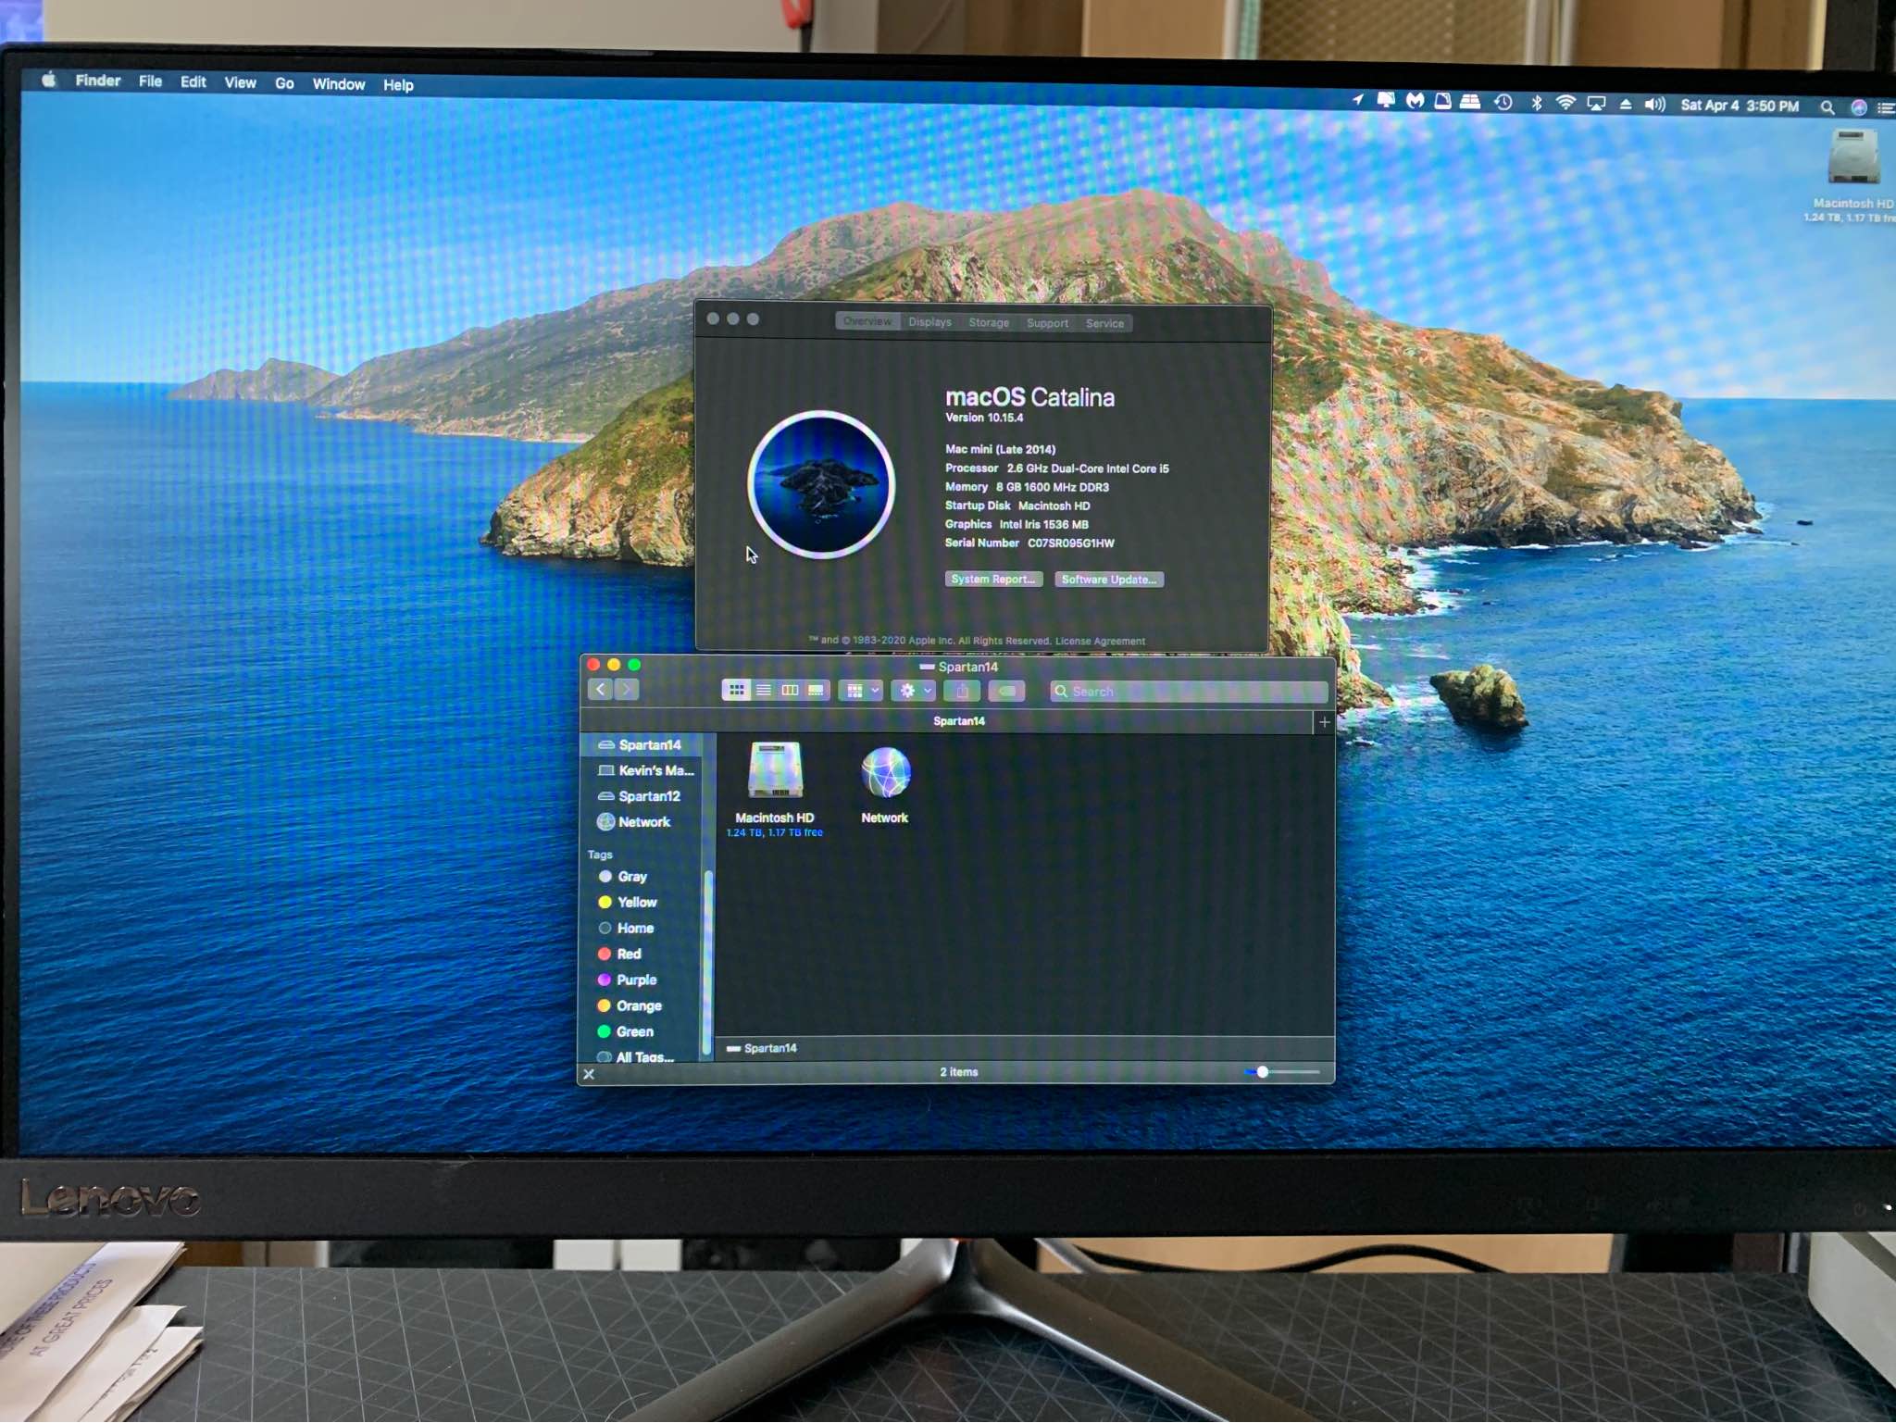Open Spotlight search magnifier in menu bar
1896x1423 pixels.
(1827, 107)
